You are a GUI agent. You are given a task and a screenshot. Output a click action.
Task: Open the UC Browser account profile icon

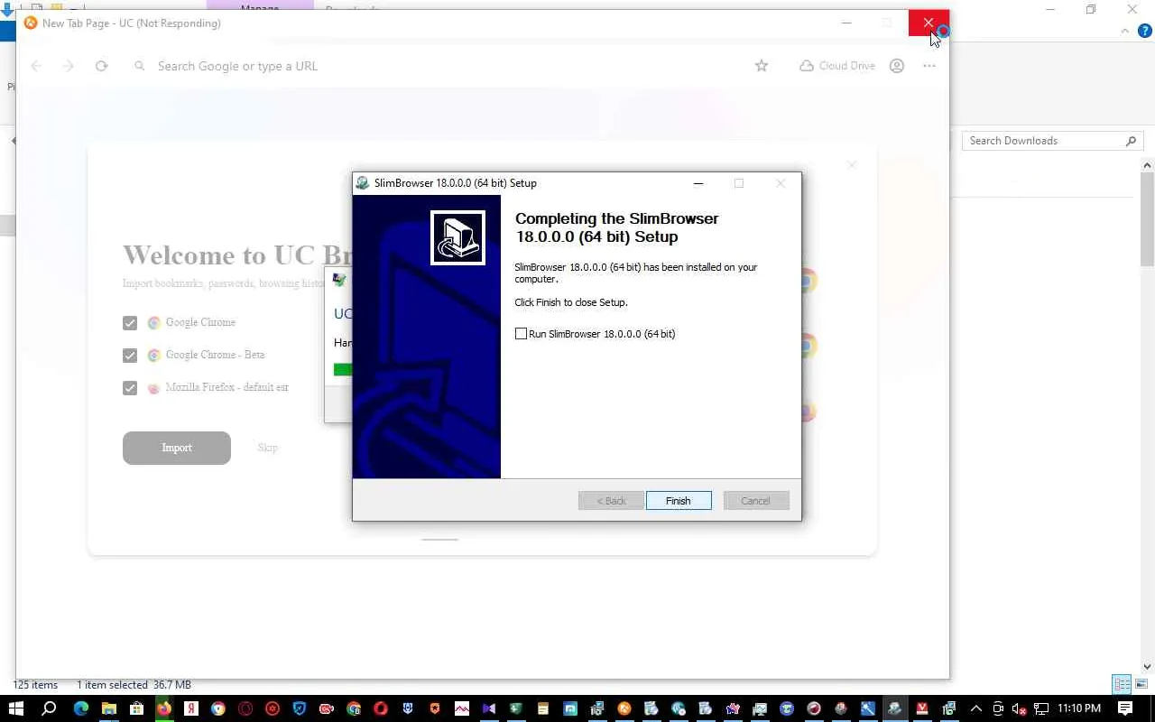pyautogui.click(x=897, y=66)
